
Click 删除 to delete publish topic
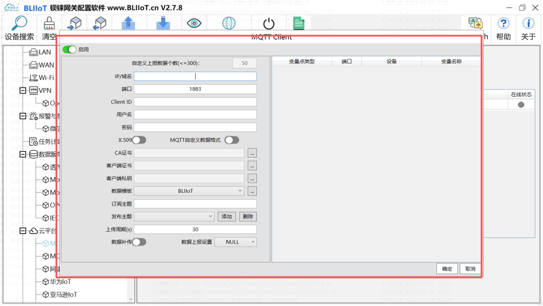tap(248, 216)
